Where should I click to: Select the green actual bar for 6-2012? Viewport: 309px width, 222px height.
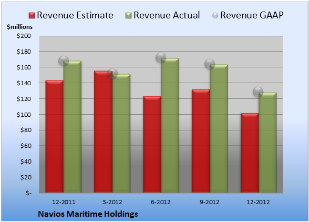[170, 125]
